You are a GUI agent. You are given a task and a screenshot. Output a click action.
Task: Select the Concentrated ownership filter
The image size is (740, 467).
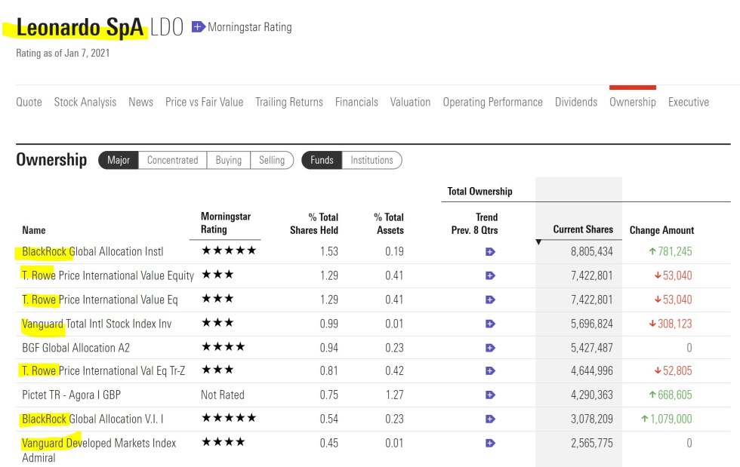173,160
